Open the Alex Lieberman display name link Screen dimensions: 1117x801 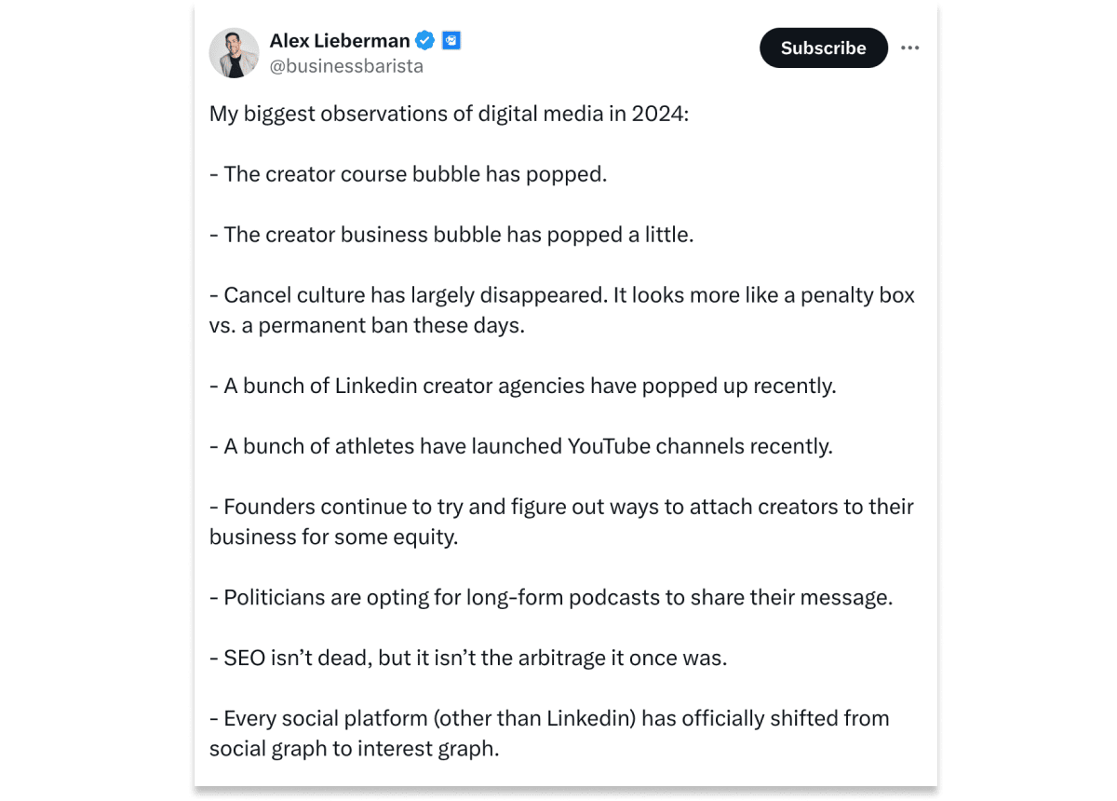click(x=339, y=41)
